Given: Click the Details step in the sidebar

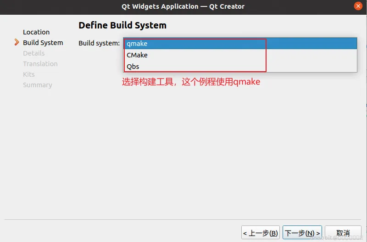Looking at the screenshot, I should point(33,53).
